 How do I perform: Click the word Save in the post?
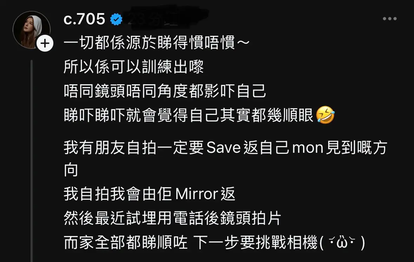pos(223,148)
